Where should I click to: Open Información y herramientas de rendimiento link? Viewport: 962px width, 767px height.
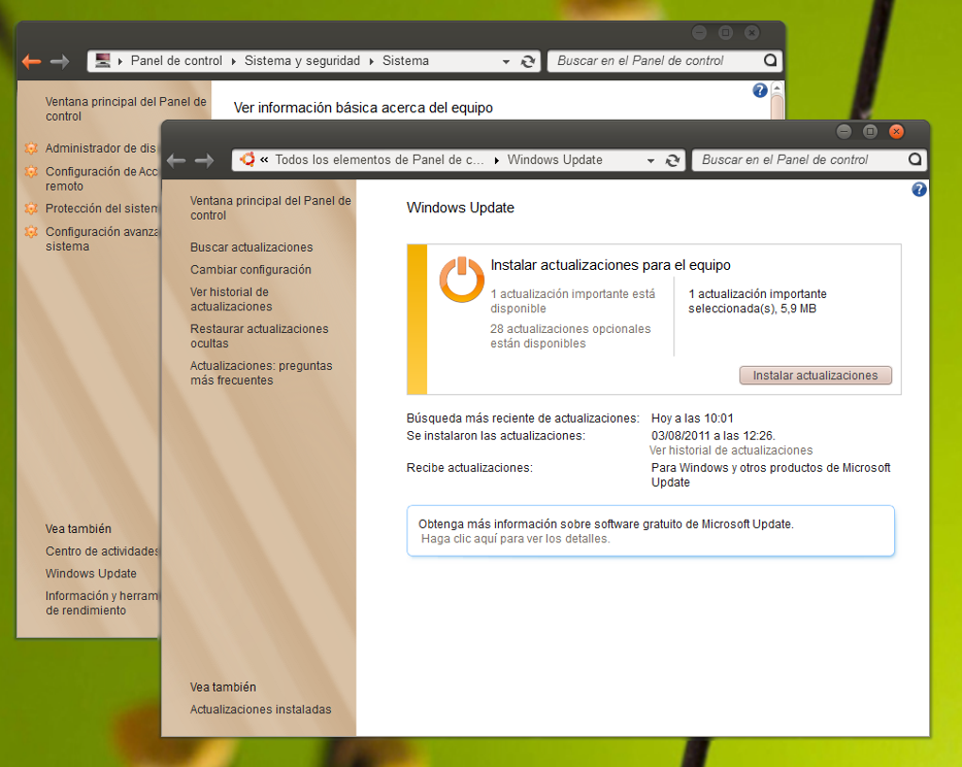101,603
